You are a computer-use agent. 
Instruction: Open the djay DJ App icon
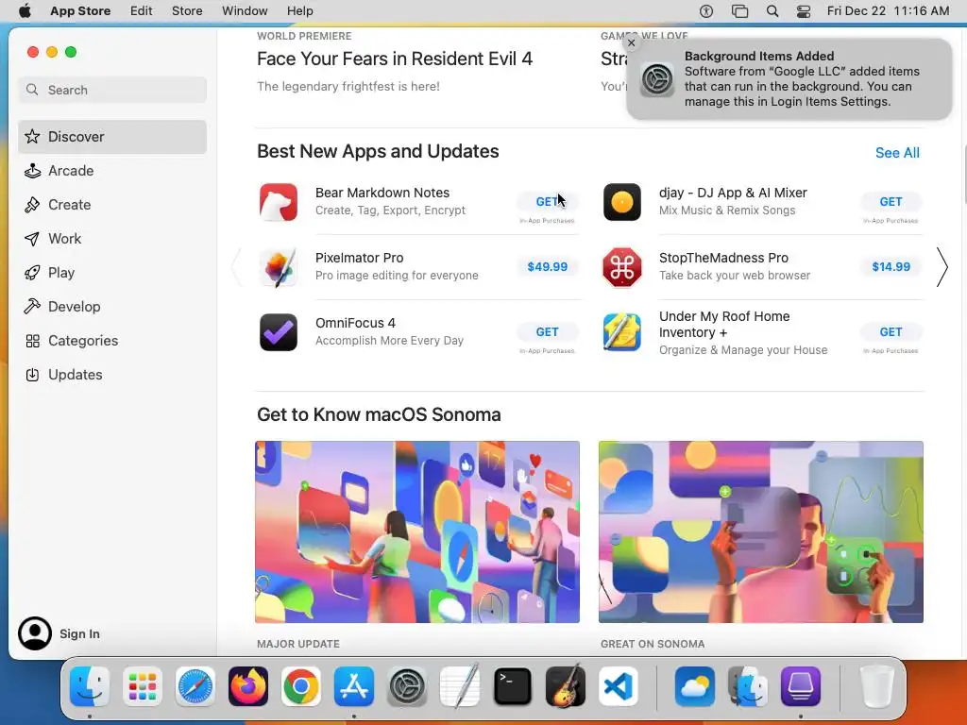621,202
